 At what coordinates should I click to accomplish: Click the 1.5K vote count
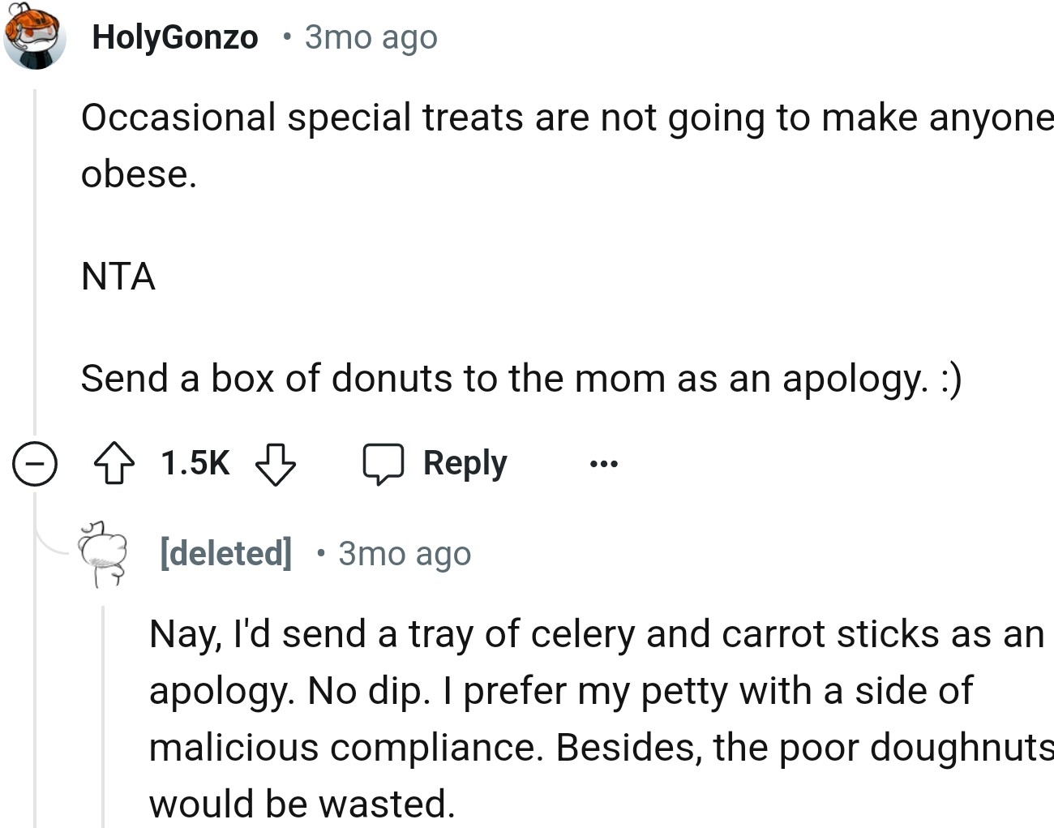click(x=195, y=464)
